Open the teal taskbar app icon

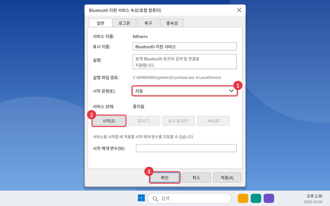pyautogui.click(x=256, y=198)
